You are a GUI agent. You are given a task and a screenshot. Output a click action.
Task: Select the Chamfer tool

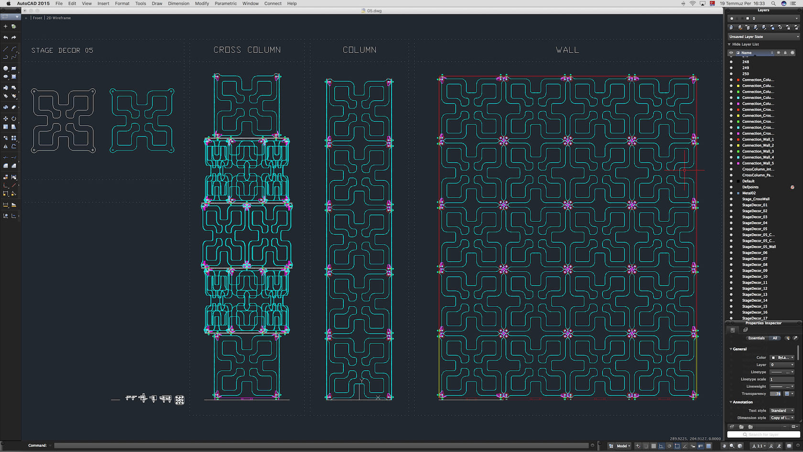(x=14, y=165)
